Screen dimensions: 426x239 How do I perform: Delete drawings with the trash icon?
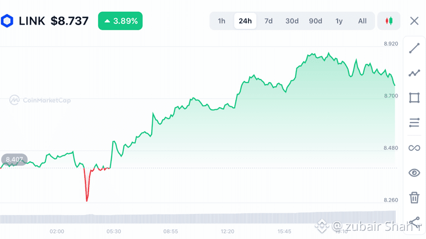[414, 197]
